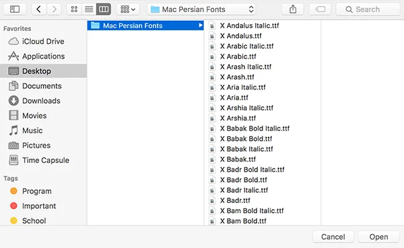Open Applications in the sidebar
This screenshot has height=248, width=404.
coord(43,56)
